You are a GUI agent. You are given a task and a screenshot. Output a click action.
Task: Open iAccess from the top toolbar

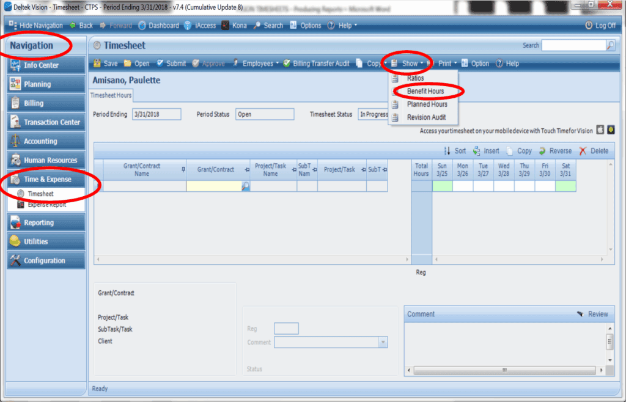[200, 26]
